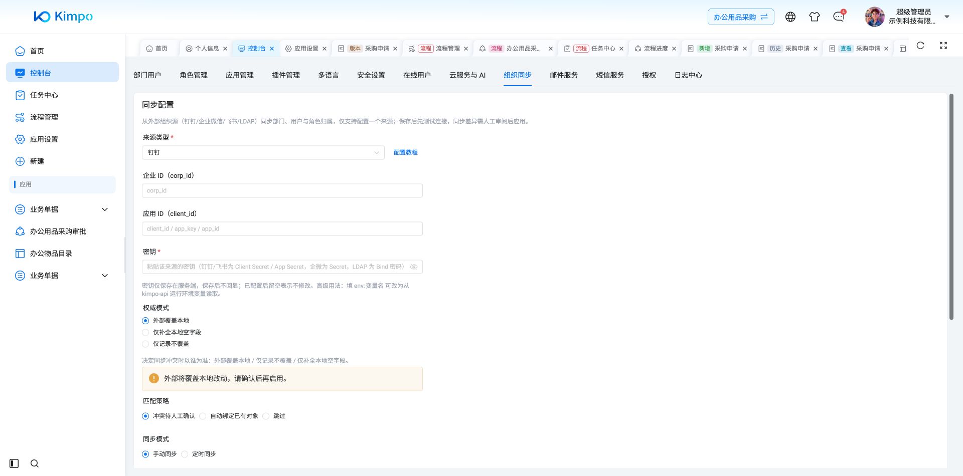Viewport: 963px width, 476px height.
Task: Open the sidebar search icon
Action: [x=35, y=463]
